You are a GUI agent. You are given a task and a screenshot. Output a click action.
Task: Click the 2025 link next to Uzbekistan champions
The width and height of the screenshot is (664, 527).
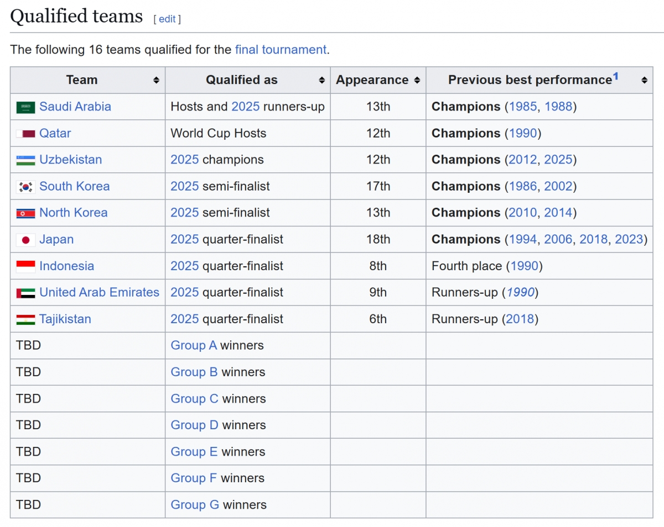point(185,160)
